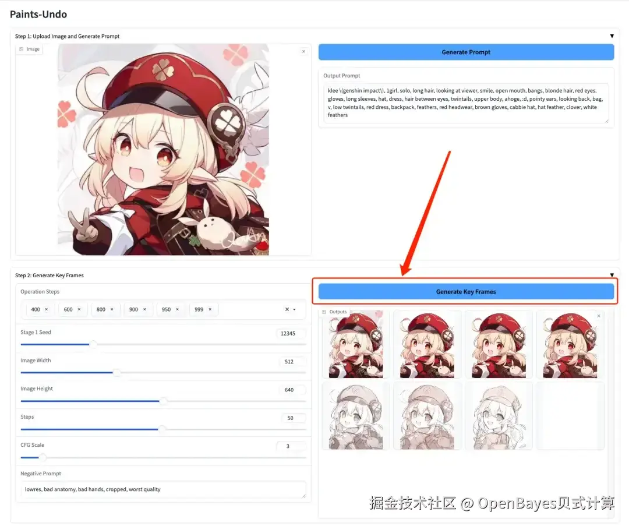Click the Step 1 Upload Image section header
The height and width of the screenshot is (526, 629).
[x=68, y=36]
